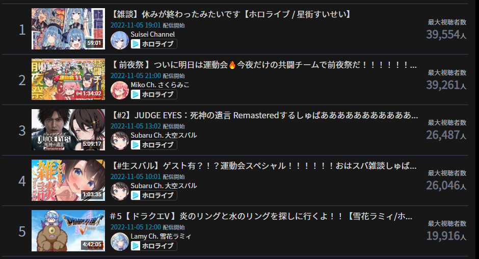Screen dimensions: 479x259
Task: Open thumbnail of rank 1 Suisei stream
Action: (x=68, y=29)
